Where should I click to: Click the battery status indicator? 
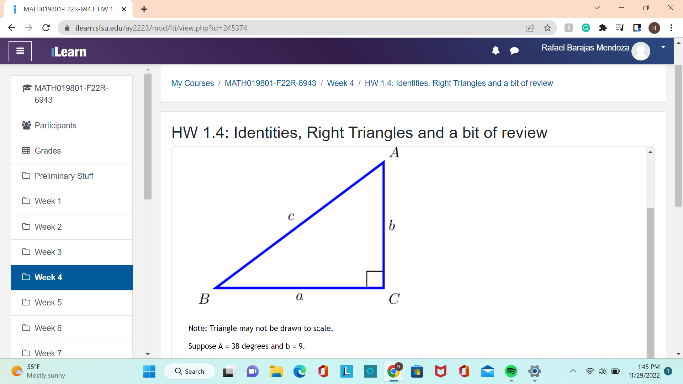(615, 371)
